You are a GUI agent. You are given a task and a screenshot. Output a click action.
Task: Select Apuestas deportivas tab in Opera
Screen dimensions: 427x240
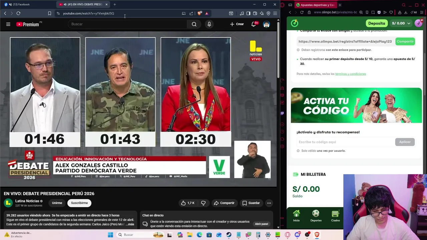316,5
